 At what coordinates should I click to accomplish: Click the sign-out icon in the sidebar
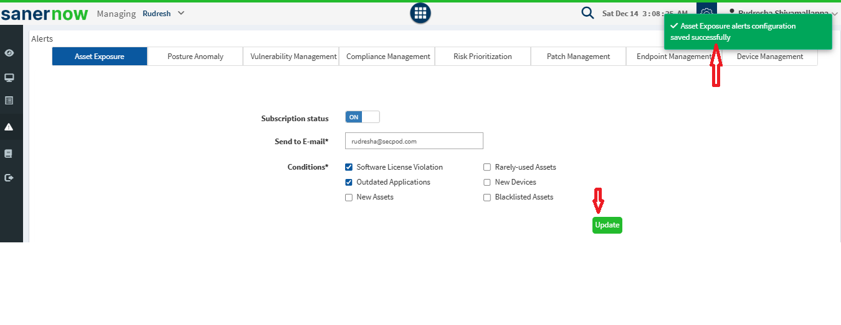click(x=9, y=178)
